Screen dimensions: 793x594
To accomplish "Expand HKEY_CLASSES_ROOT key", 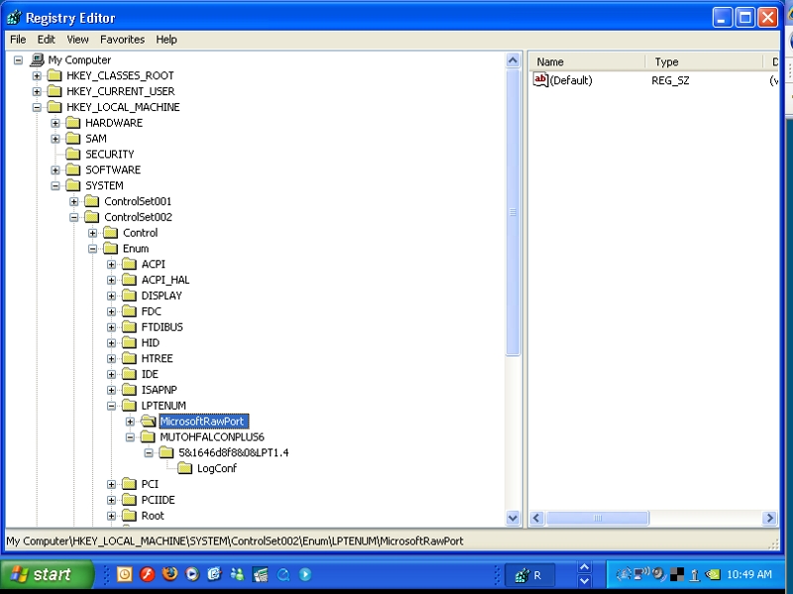I will (x=37, y=76).
